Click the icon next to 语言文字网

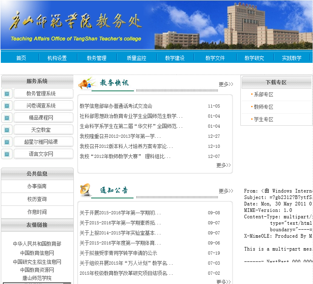[x=7, y=154]
